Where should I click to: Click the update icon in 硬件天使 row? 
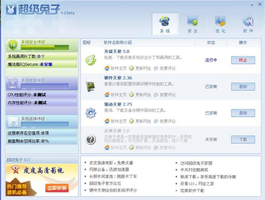click(131, 95)
